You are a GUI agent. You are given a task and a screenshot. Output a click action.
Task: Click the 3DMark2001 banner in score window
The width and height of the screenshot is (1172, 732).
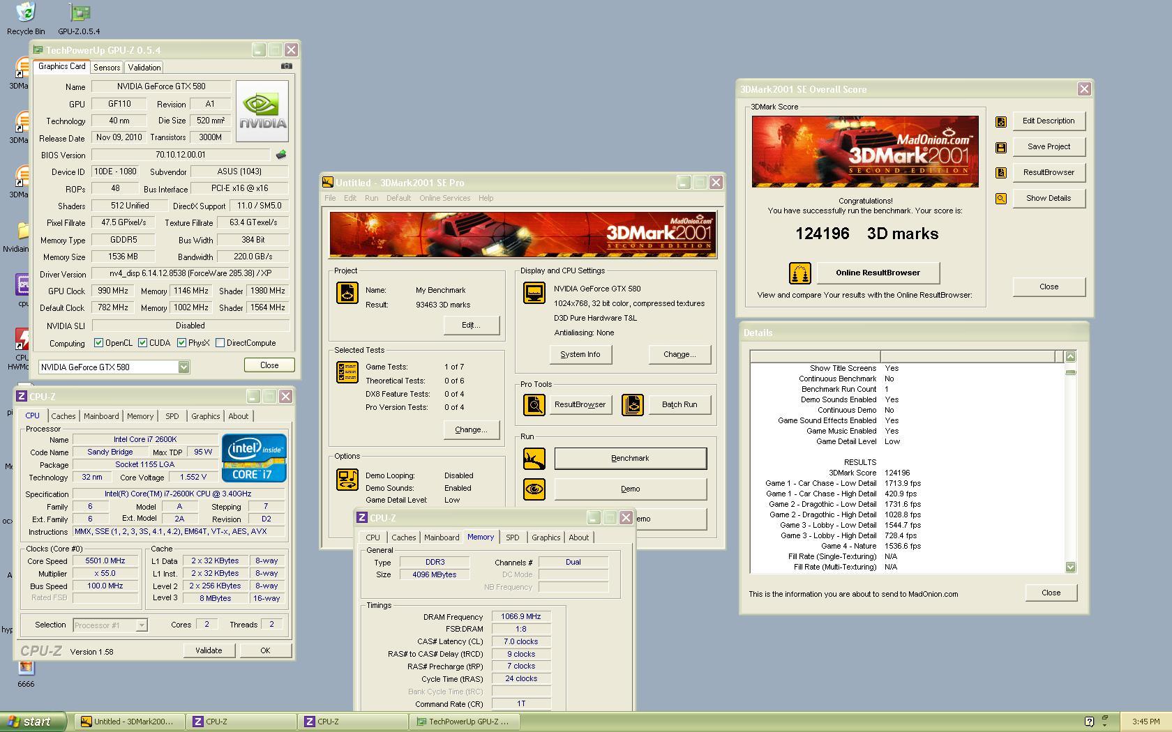[x=865, y=151]
